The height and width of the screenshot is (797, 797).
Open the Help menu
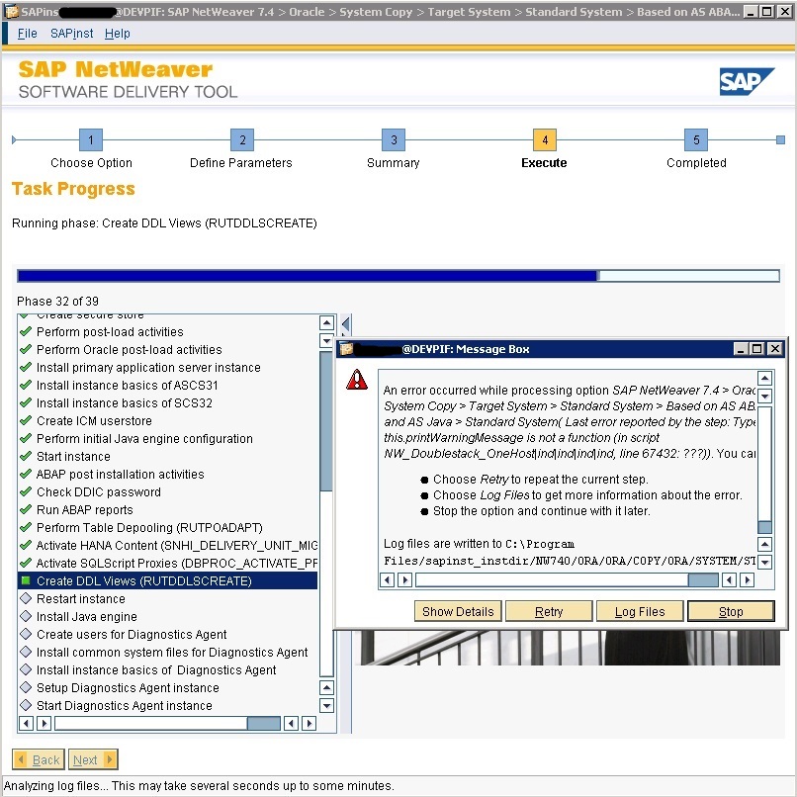(118, 34)
